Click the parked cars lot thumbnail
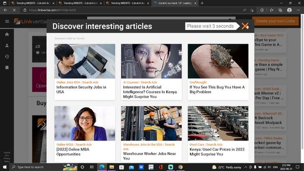This screenshot has height=171, width=304. (x=218, y=123)
